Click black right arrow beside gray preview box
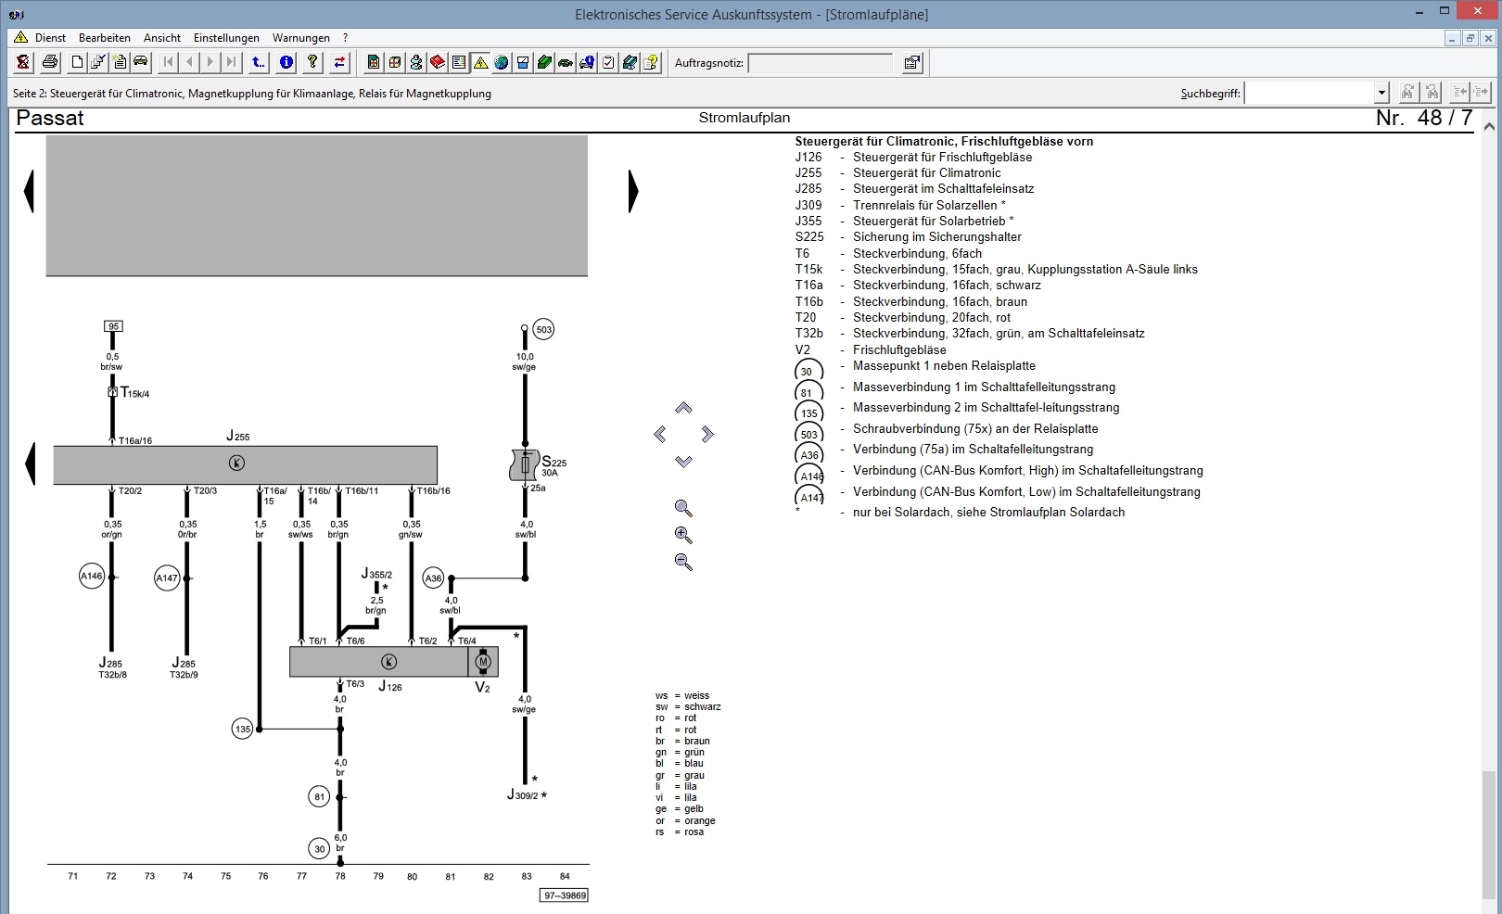 tap(633, 191)
